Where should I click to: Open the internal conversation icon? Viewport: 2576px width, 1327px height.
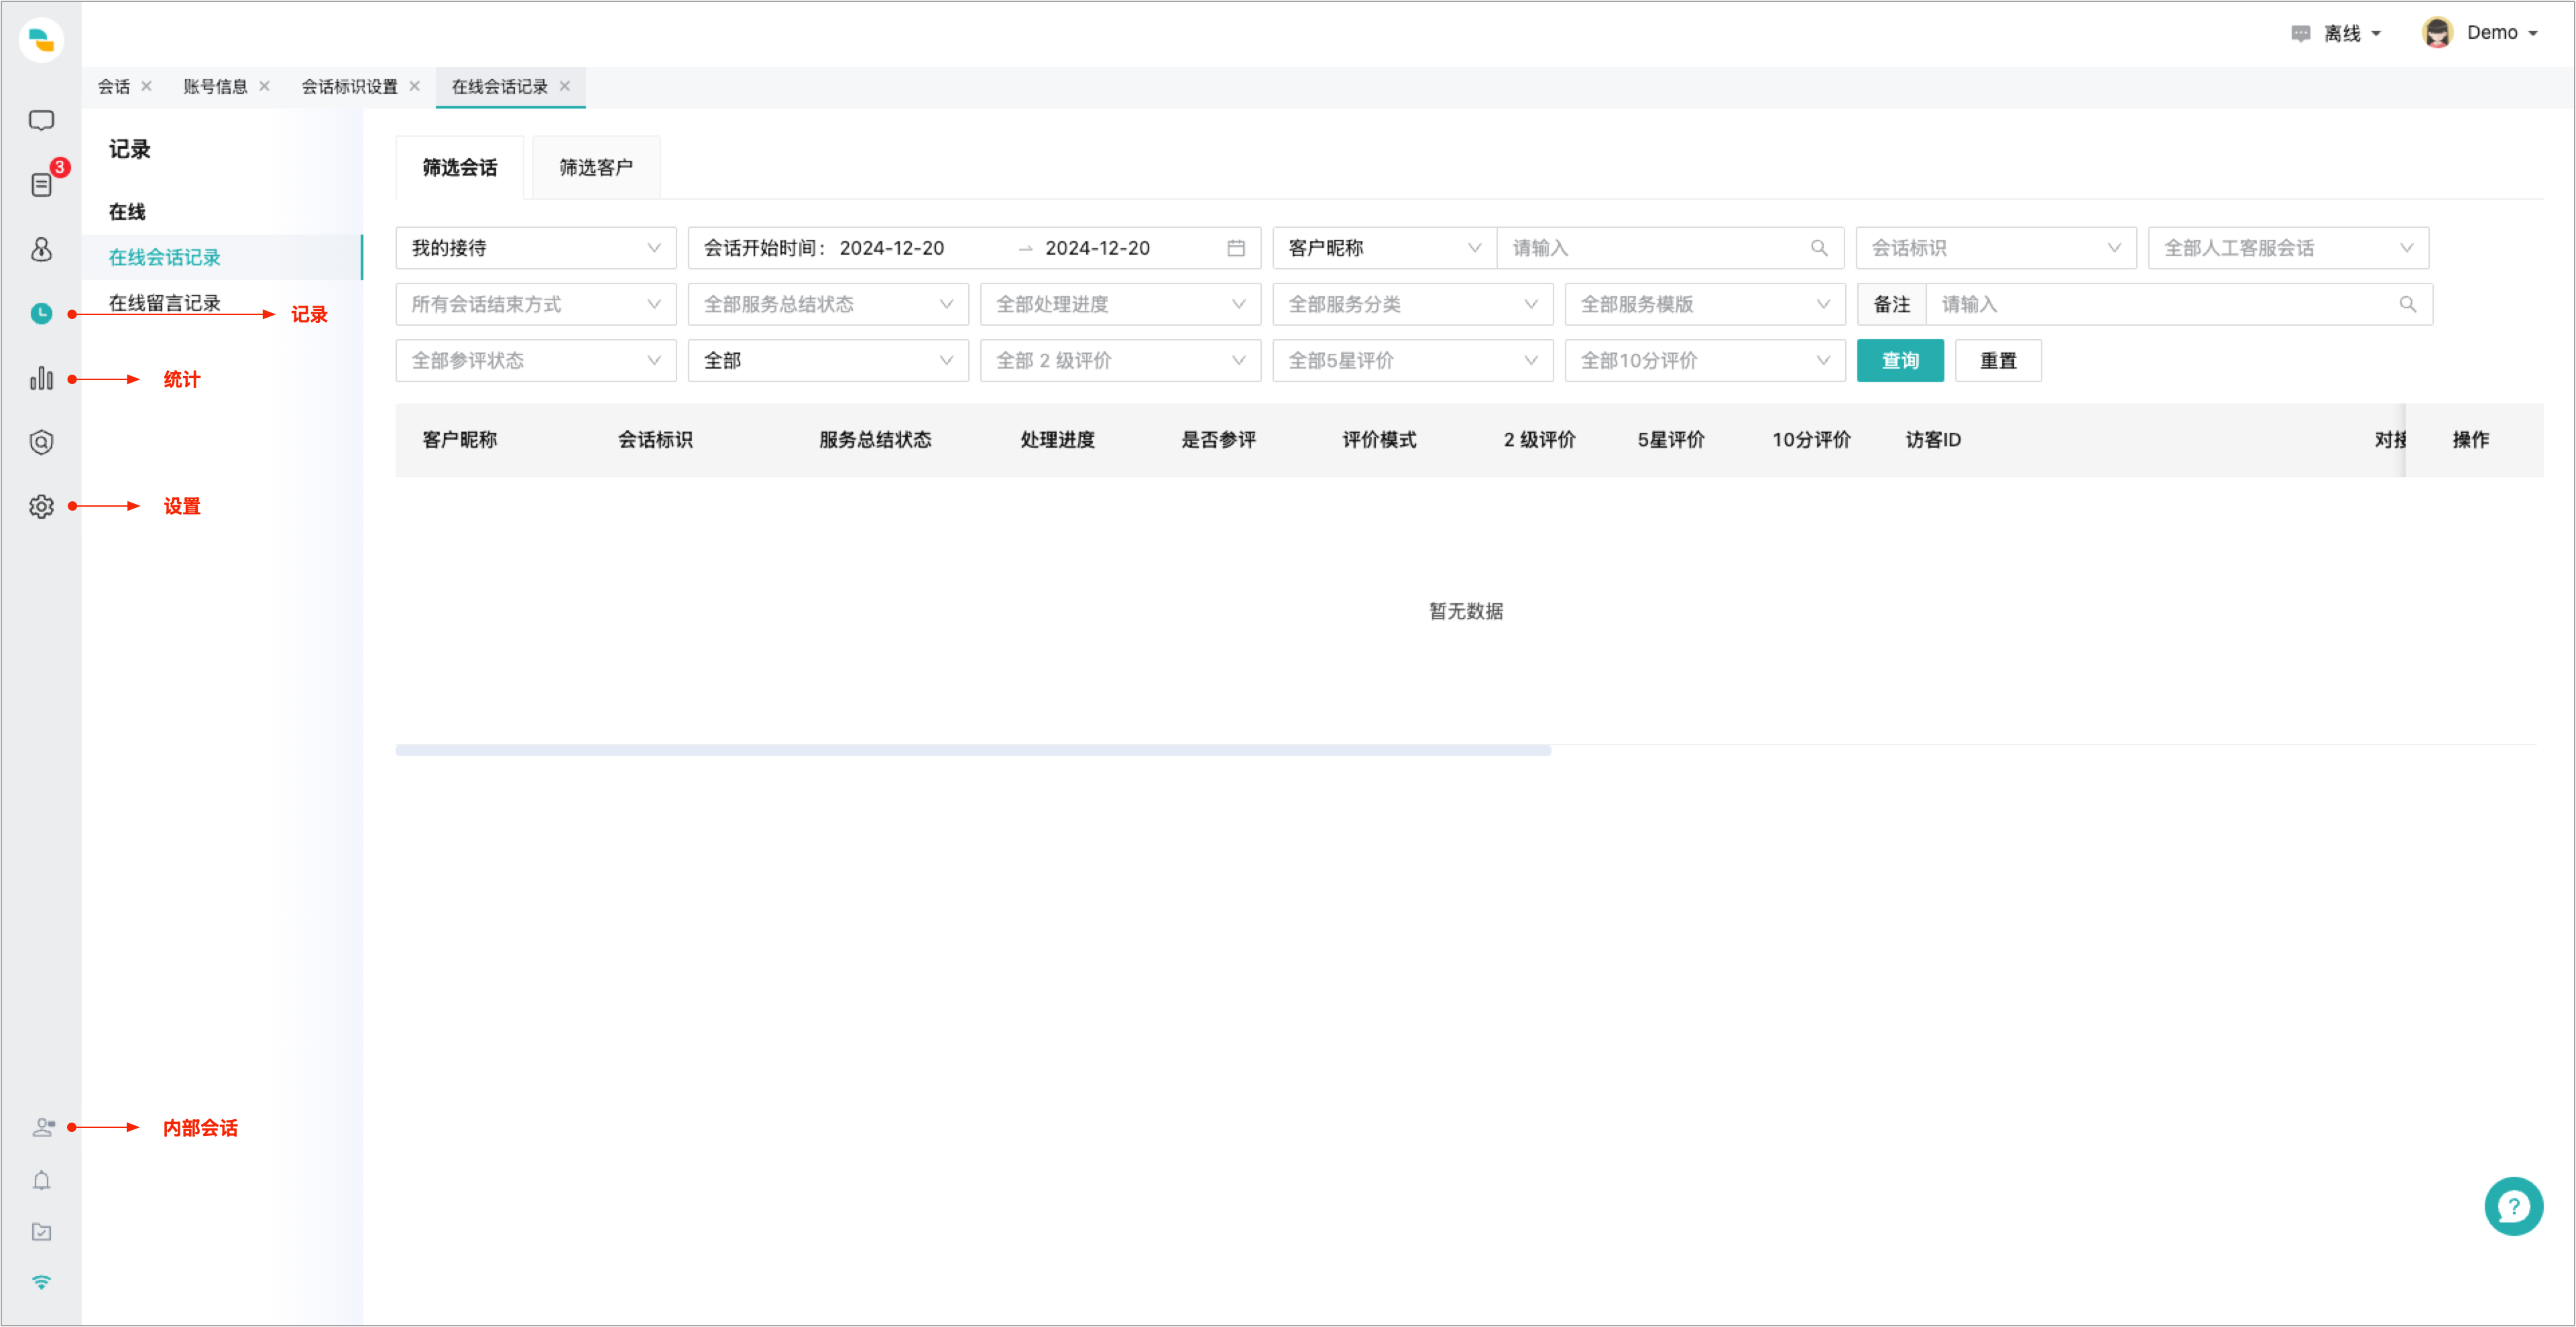point(43,1127)
